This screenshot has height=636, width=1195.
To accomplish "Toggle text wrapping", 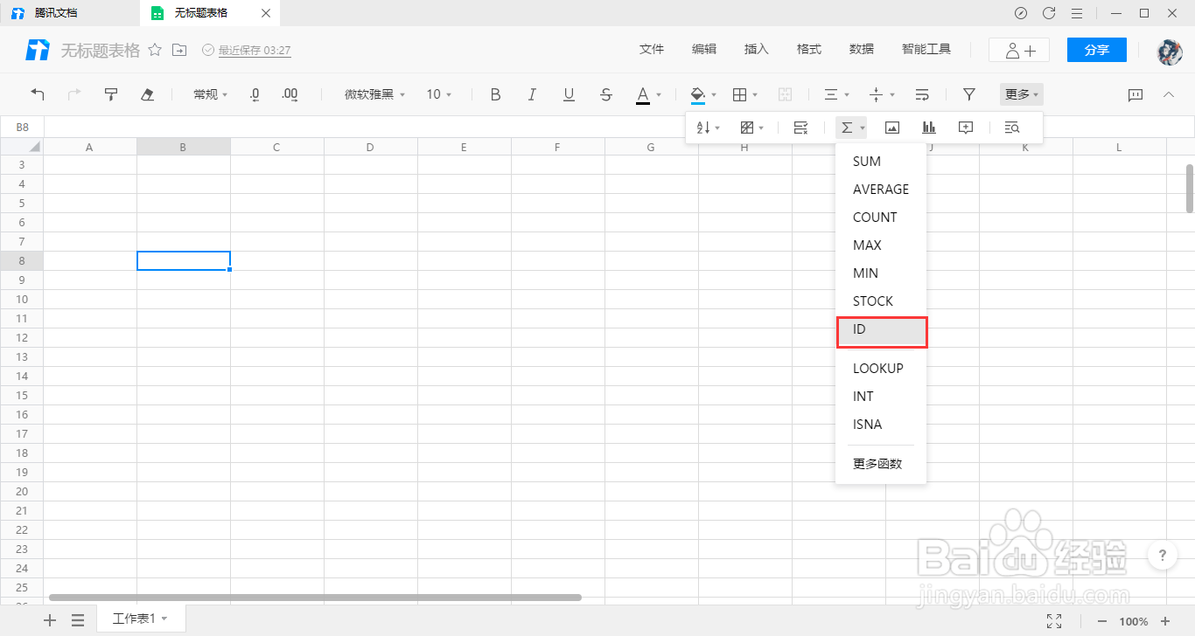I will tap(922, 94).
